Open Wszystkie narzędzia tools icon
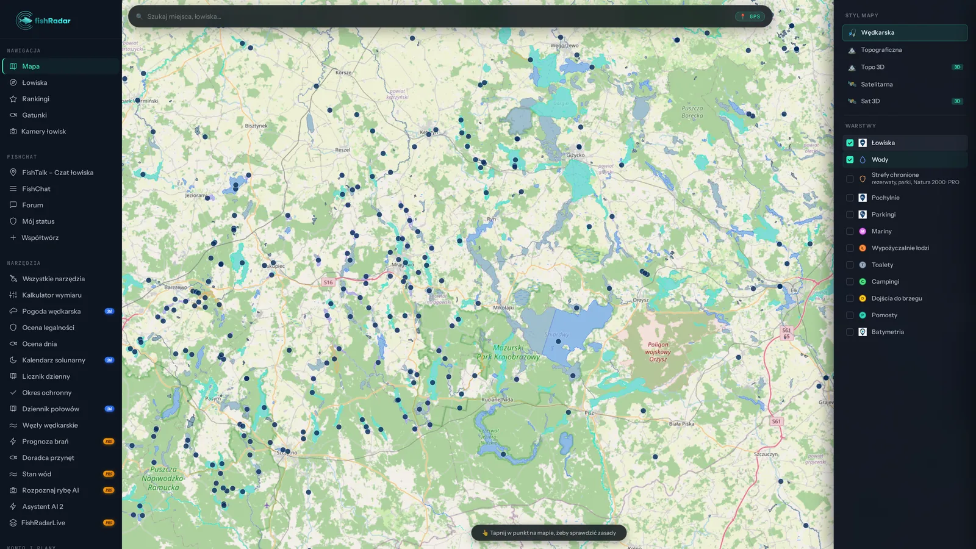 [x=13, y=279]
